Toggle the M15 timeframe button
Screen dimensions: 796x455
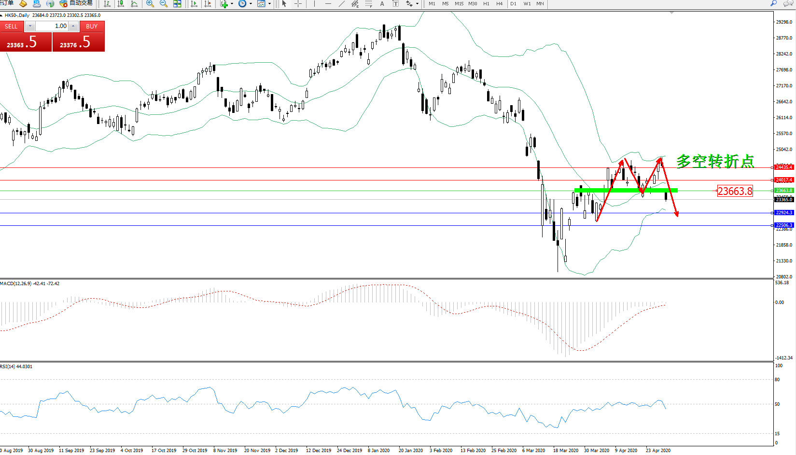point(459,4)
